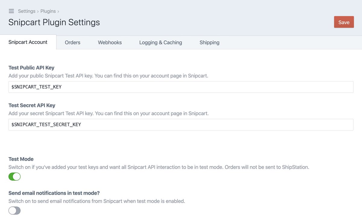Click into the Test Secret API Key field
The image size is (362, 223).
pyautogui.click(x=181, y=124)
